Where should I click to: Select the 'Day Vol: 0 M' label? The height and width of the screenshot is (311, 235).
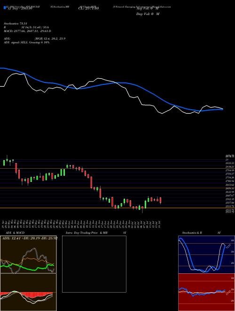coord(148,14)
